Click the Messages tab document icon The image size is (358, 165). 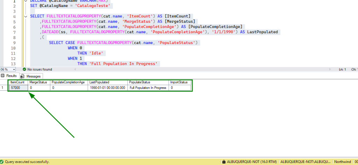click(23, 76)
